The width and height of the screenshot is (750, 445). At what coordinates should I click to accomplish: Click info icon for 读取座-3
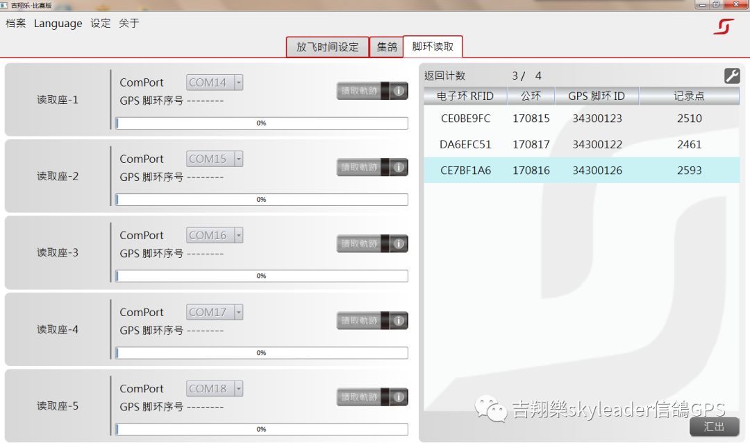coord(399,244)
